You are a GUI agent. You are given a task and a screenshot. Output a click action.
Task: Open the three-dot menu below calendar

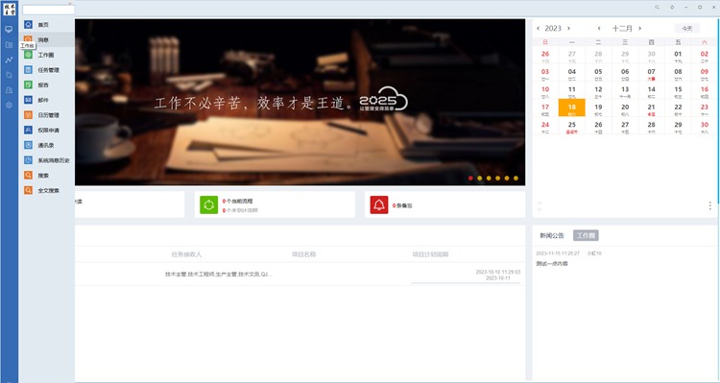[709, 205]
